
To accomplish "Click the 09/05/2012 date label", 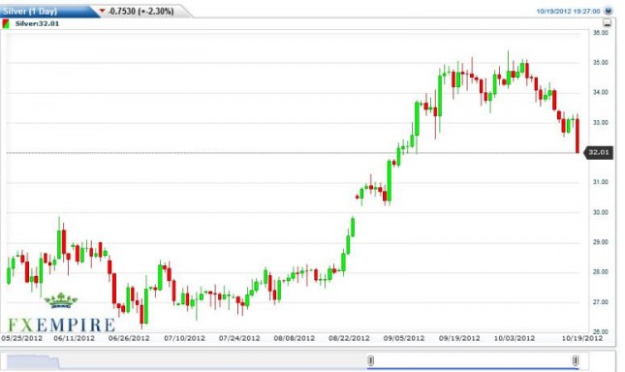I will 404,338.
